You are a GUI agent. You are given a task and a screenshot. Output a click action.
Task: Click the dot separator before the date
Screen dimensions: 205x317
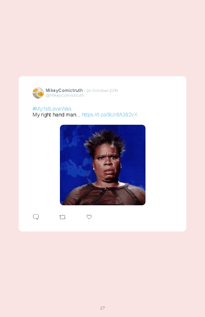84,91
